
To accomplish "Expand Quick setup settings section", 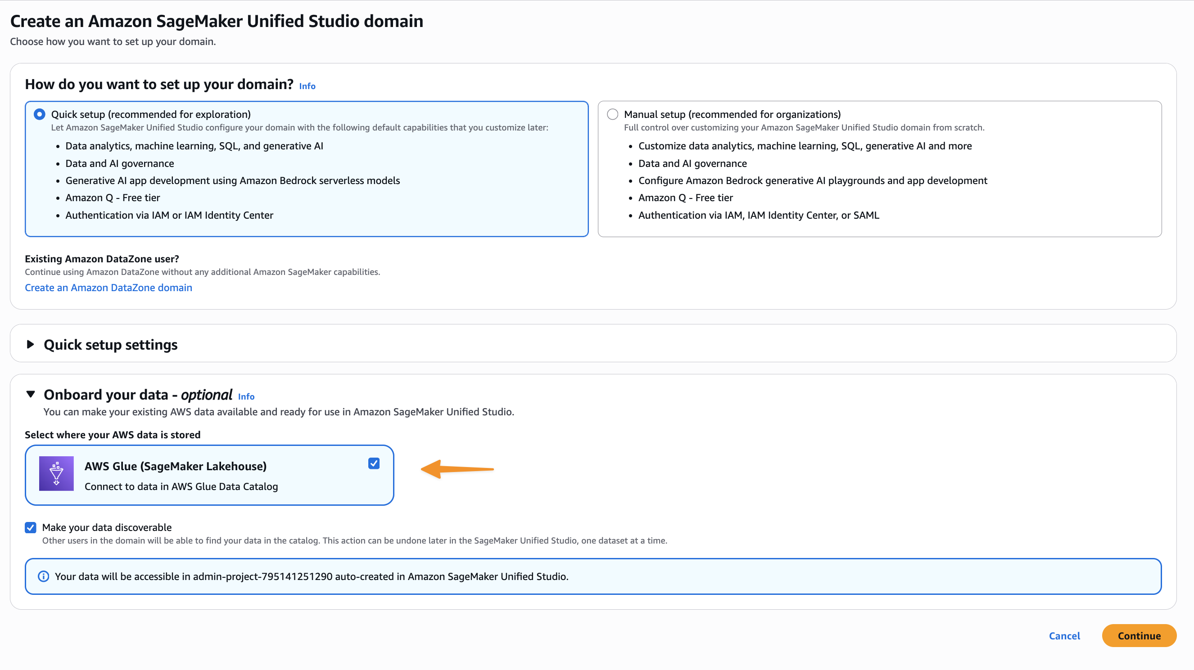I will pos(31,344).
